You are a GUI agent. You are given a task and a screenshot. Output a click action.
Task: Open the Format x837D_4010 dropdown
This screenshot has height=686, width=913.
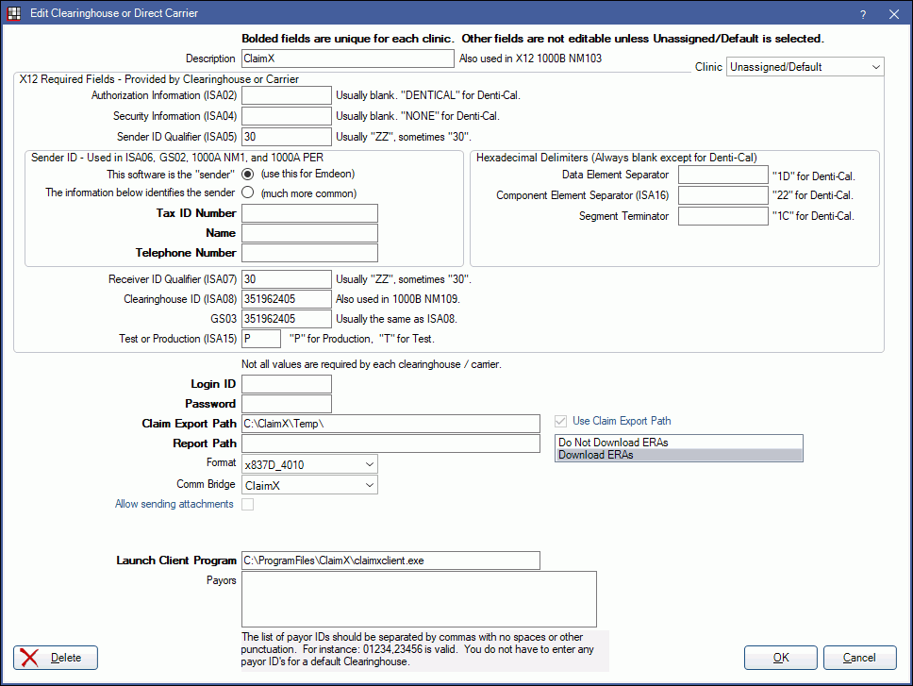[309, 464]
